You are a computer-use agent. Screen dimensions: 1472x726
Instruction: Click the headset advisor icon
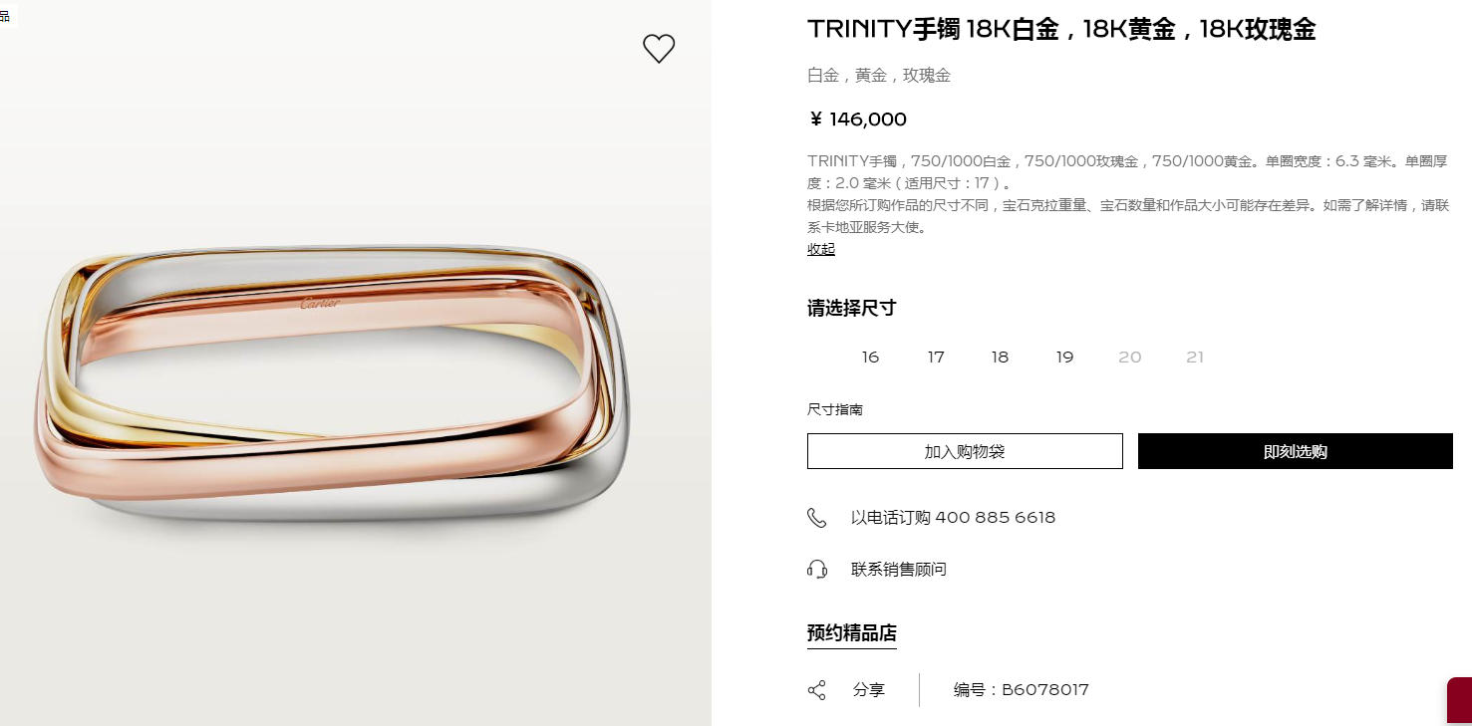[x=817, y=570]
